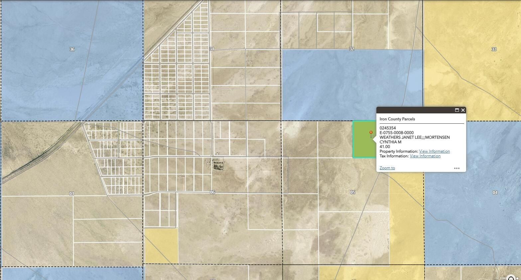Select blue section 36 parcel
This screenshot has width=521, height=280.
tap(71, 50)
